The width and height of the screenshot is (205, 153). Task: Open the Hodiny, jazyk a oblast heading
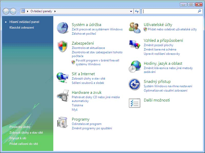click(x=163, y=63)
